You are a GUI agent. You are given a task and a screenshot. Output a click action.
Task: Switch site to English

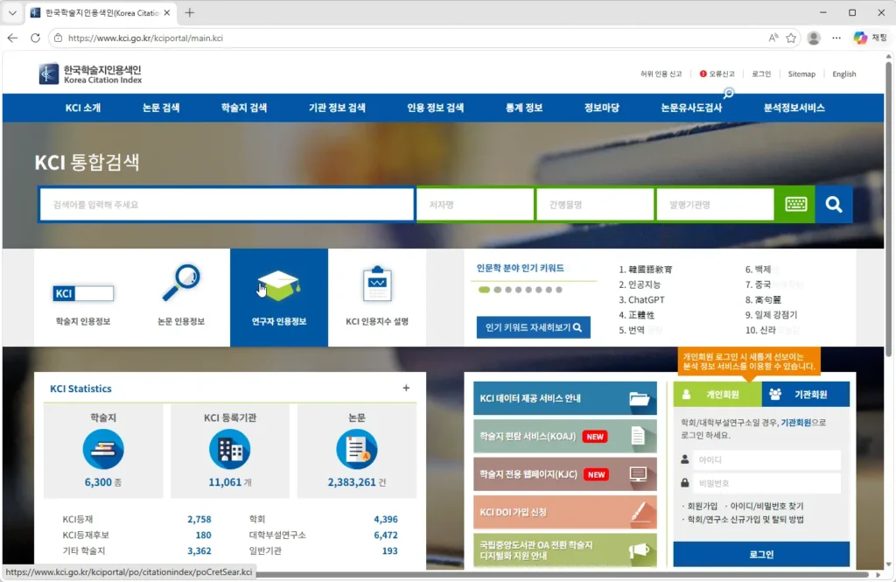(x=844, y=74)
